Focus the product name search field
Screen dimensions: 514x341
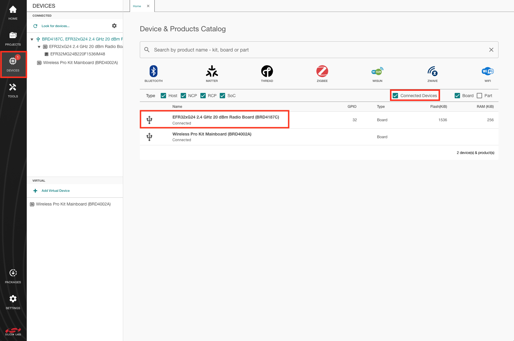point(319,50)
